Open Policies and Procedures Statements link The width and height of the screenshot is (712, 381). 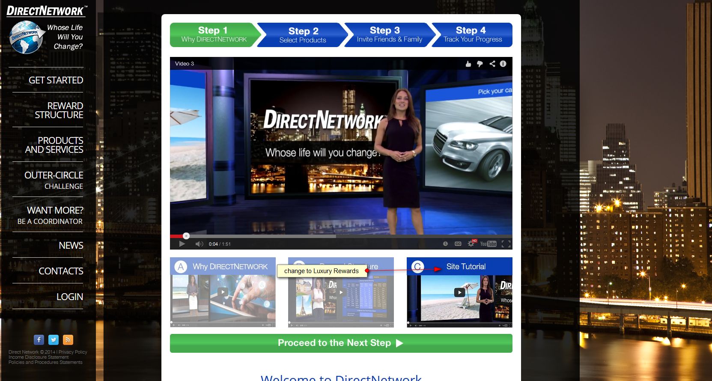(x=45, y=362)
